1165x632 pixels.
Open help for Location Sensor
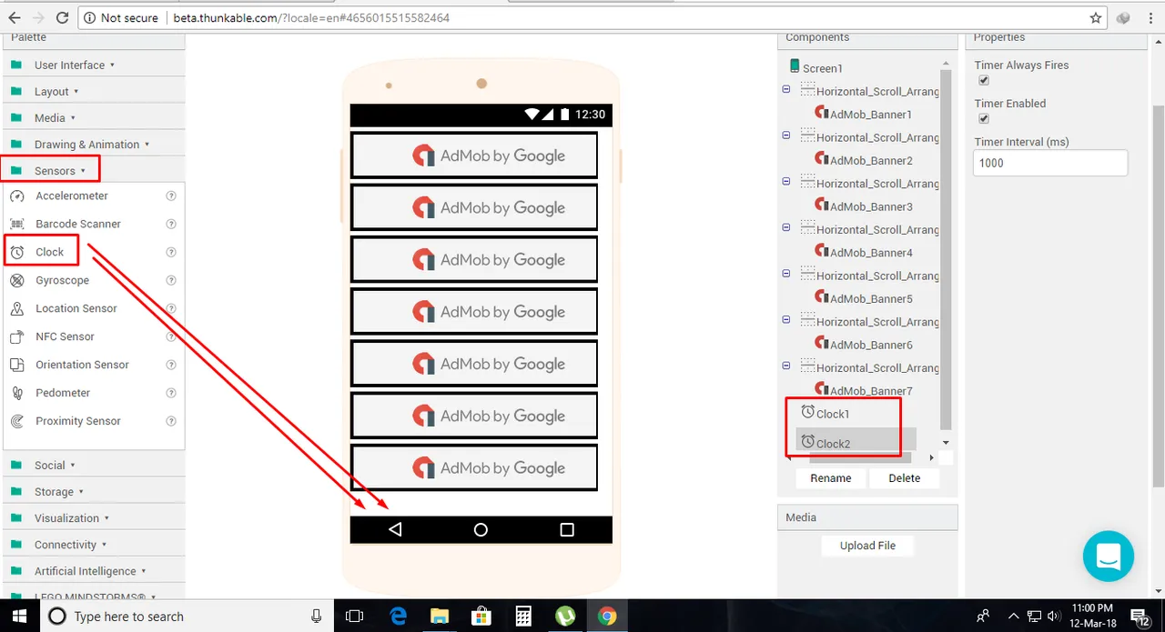(170, 308)
